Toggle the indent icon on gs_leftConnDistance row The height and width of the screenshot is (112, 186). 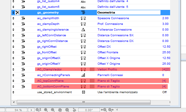coord(23,35)
